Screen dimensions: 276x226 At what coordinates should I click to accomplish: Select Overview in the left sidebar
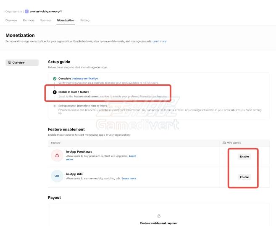point(22,63)
